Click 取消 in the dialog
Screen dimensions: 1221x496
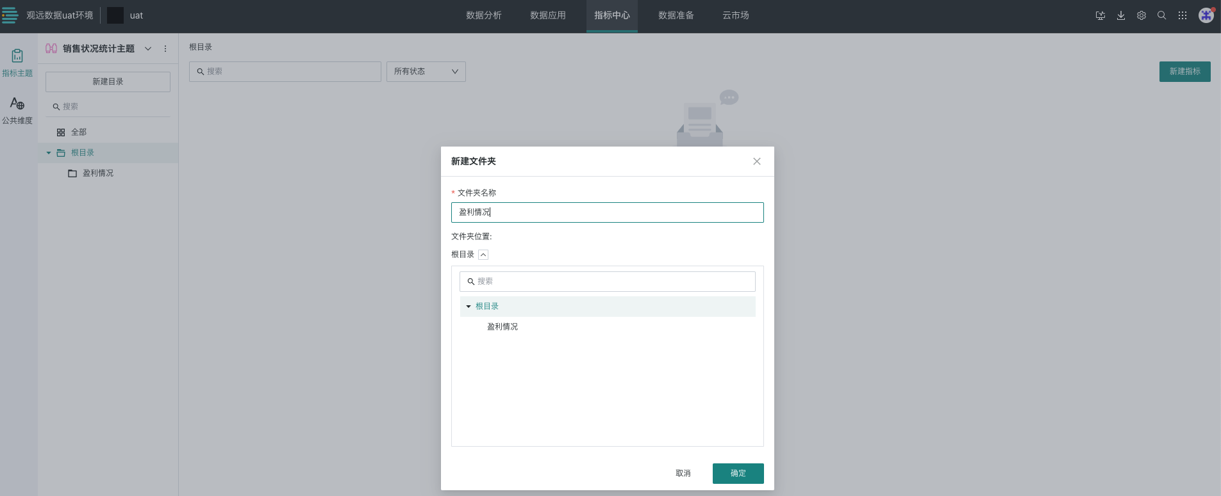click(683, 474)
